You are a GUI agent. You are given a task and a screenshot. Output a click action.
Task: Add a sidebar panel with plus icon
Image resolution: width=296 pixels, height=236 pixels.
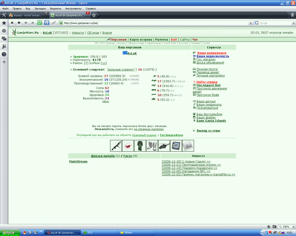pyautogui.click(x=4, y=62)
